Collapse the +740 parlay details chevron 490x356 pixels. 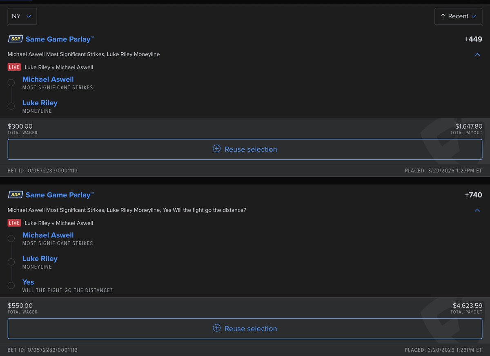coord(477,210)
